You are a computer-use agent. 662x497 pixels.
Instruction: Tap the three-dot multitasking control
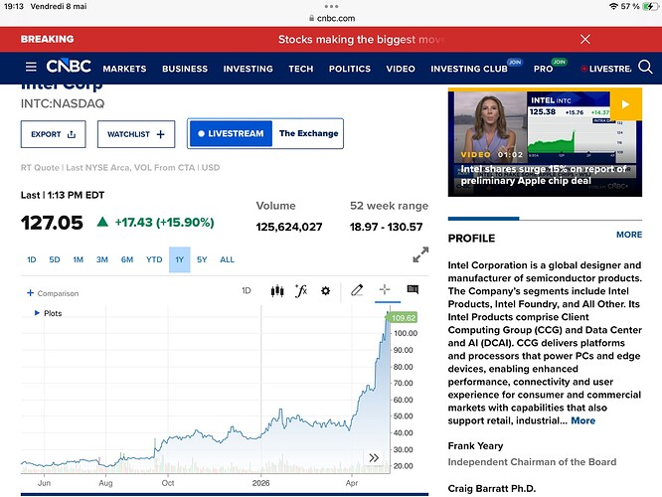[331, 6]
